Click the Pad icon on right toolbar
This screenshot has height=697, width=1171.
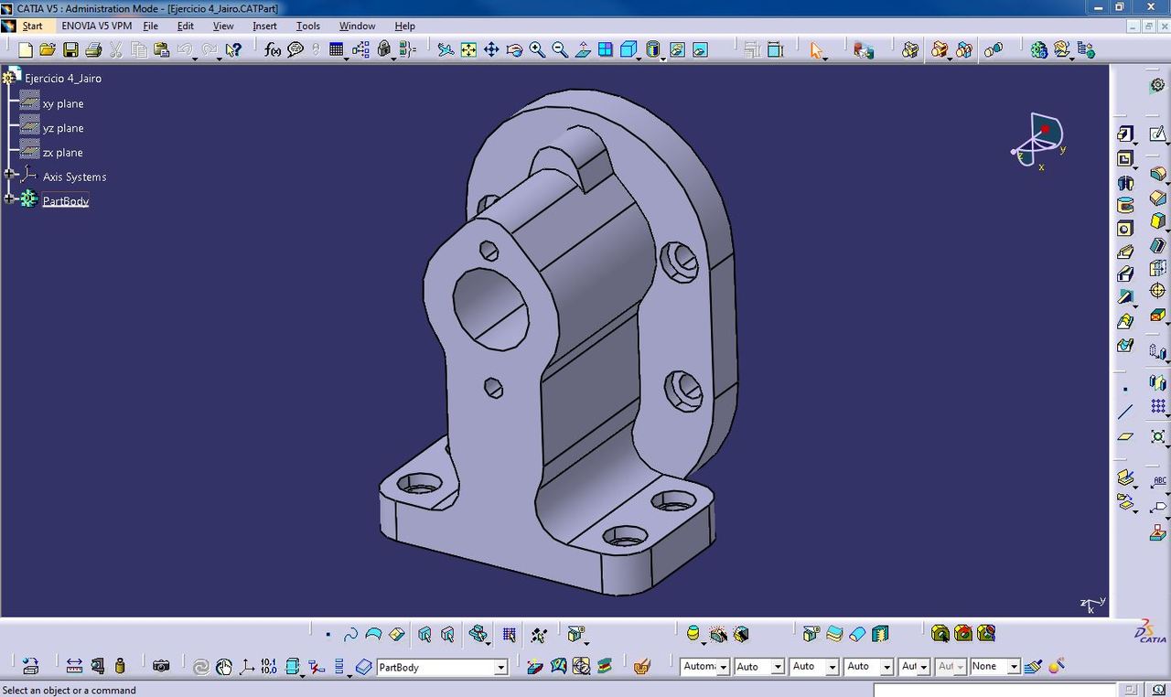point(1125,134)
